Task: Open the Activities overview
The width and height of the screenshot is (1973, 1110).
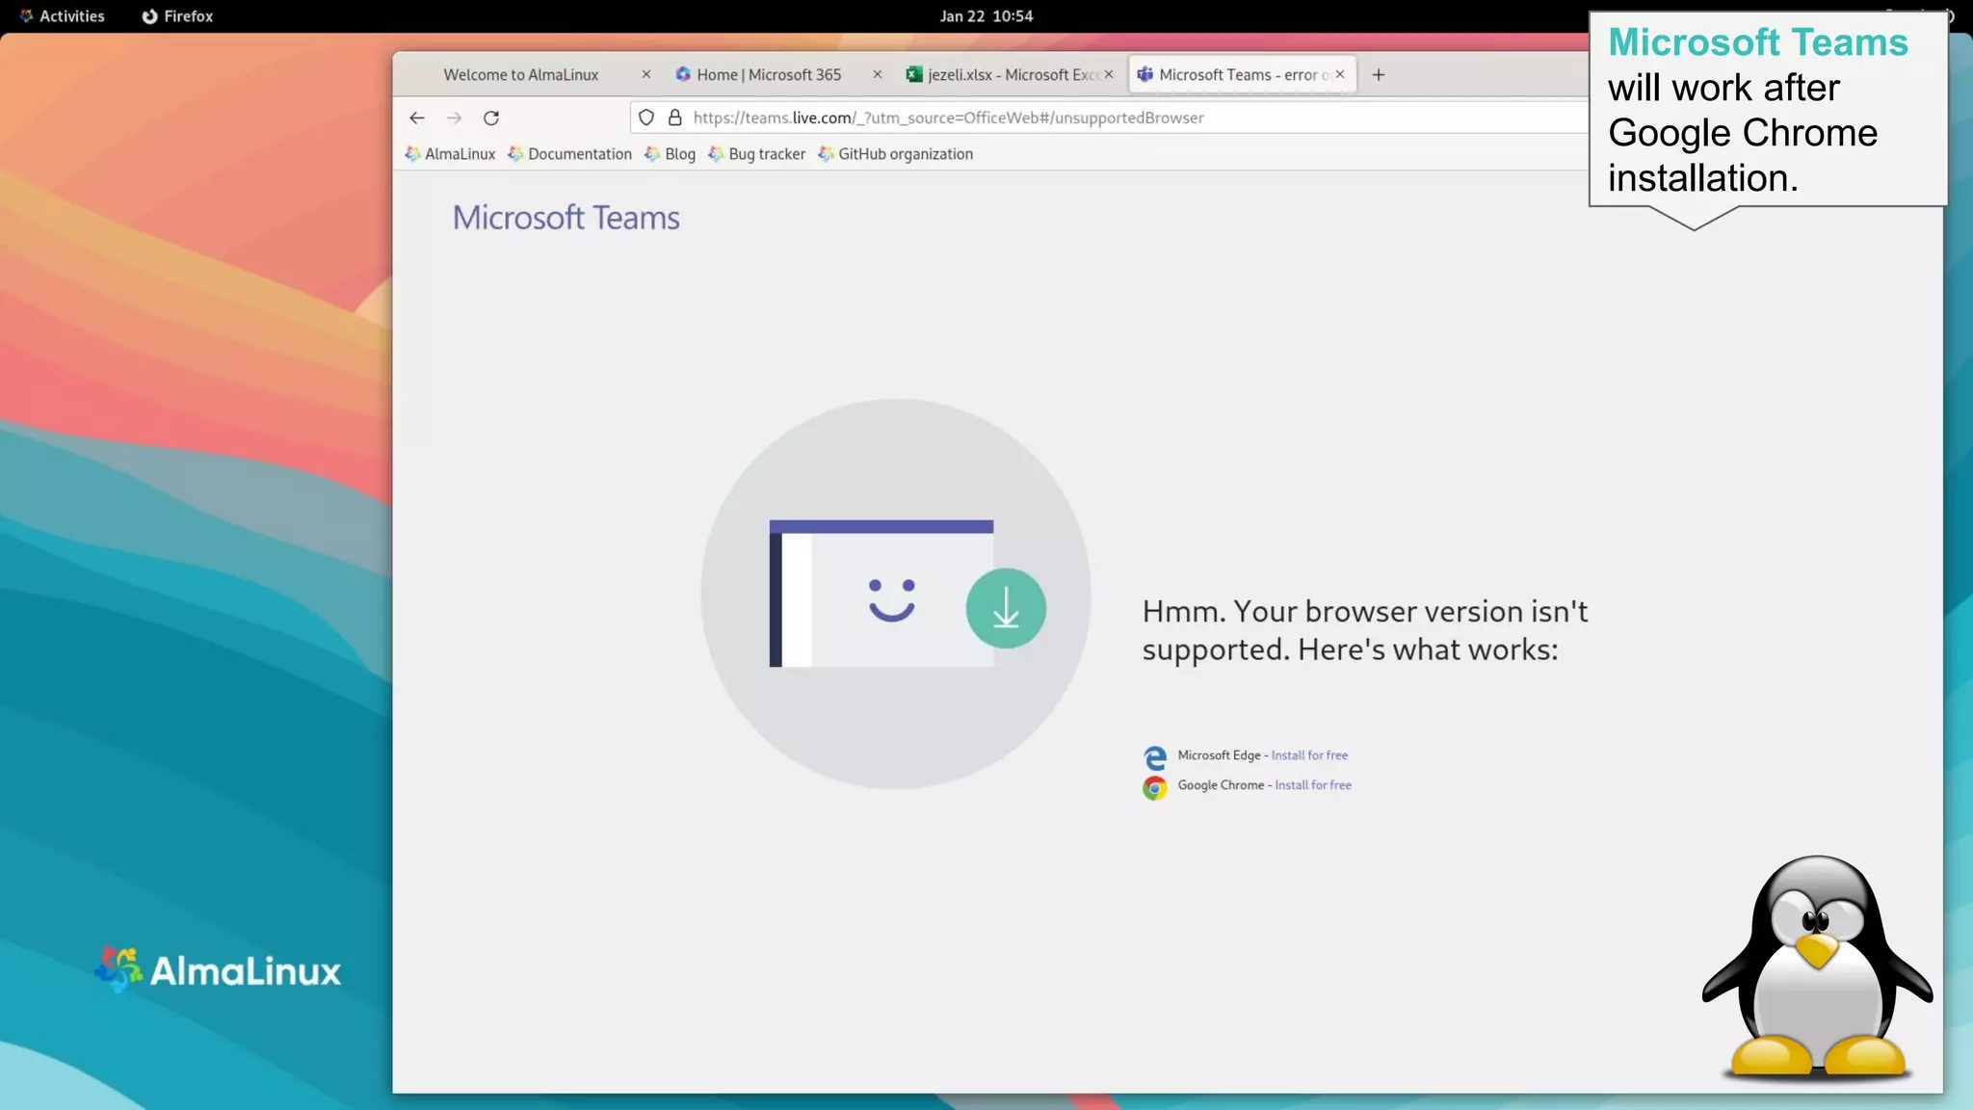Action: click(x=62, y=16)
